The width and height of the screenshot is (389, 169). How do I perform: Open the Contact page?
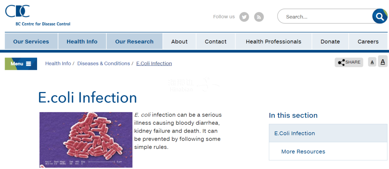click(216, 41)
